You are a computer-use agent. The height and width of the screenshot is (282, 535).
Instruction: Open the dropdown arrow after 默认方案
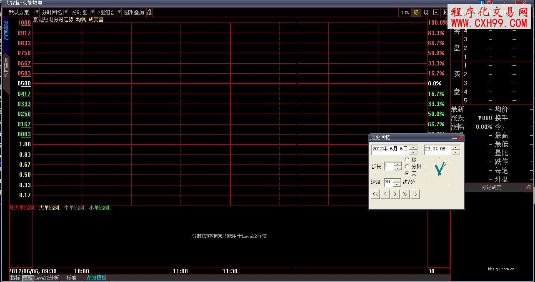tap(37, 12)
